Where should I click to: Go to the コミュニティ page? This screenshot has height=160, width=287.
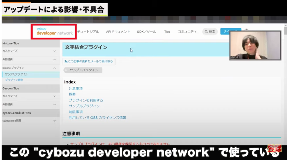(x=187, y=32)
